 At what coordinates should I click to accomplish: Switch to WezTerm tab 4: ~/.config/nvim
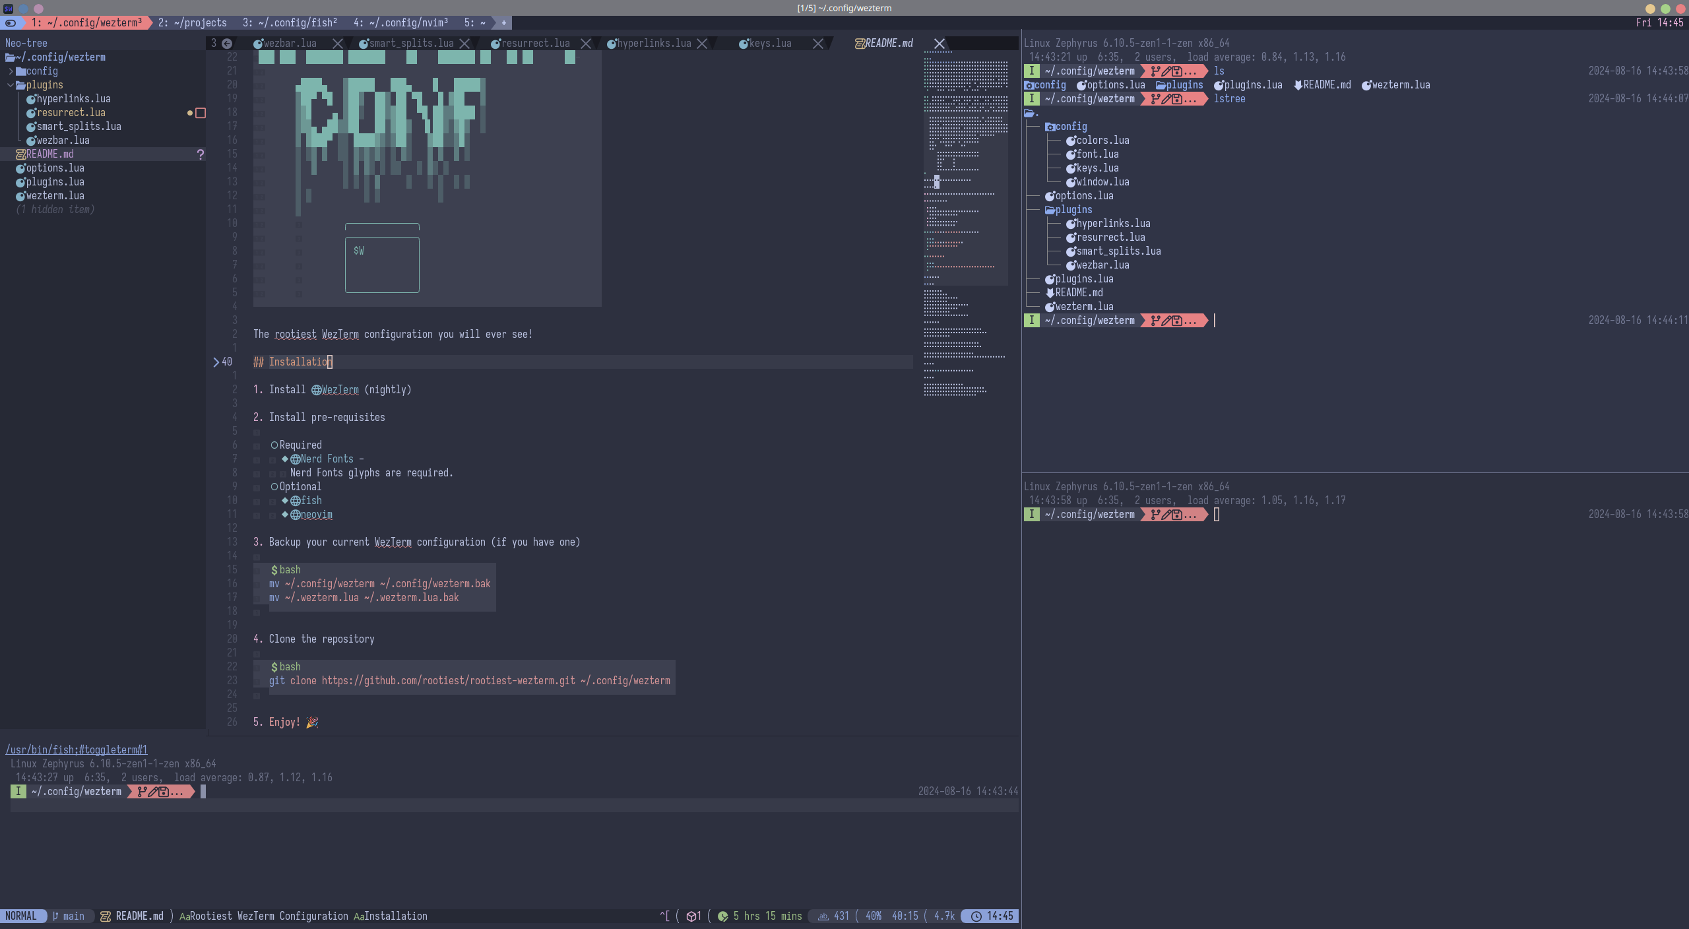pyautogui.click(x=401, y=23)
